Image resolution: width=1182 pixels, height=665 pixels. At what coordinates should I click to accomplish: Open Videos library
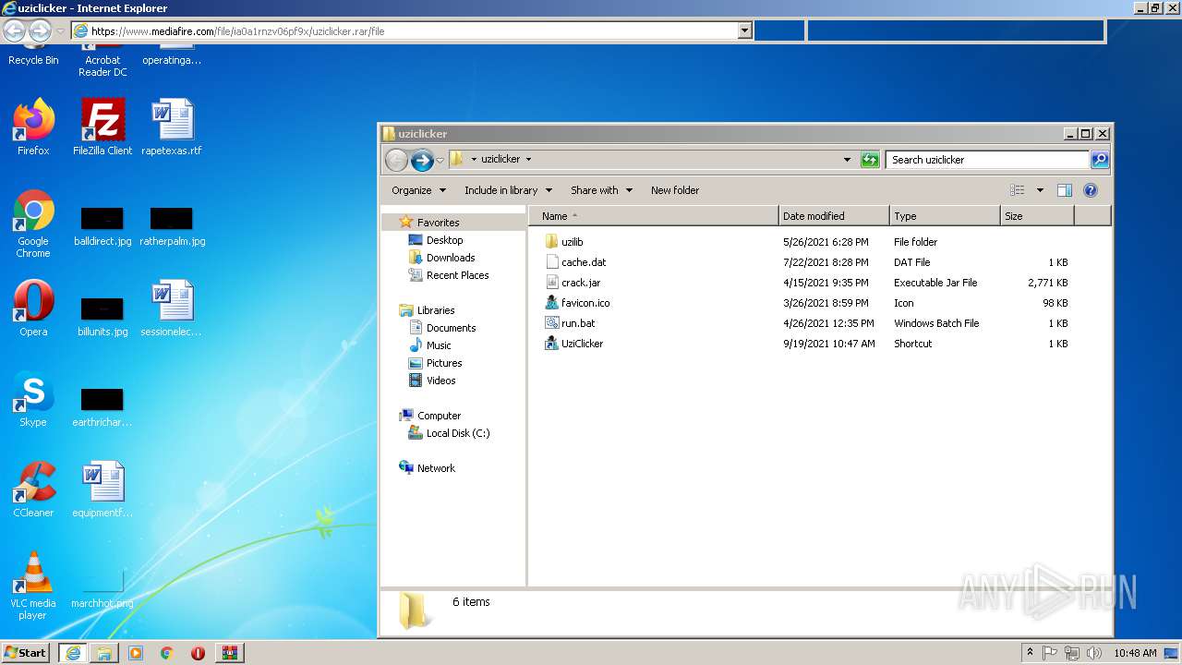coord(440,381)
